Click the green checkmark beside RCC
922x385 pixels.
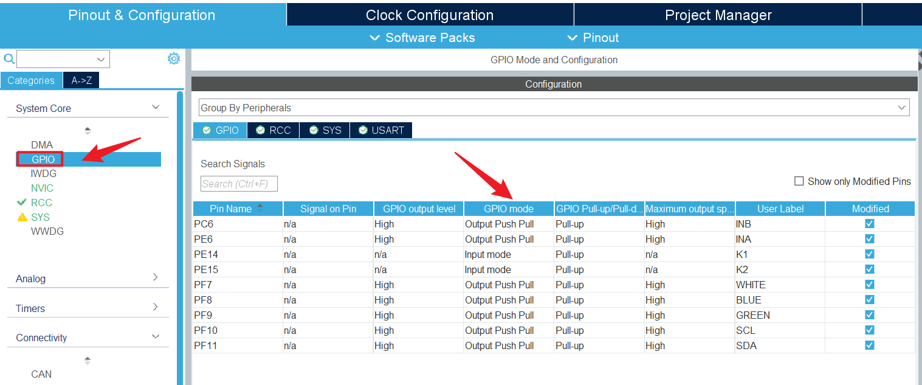(22, 203)
